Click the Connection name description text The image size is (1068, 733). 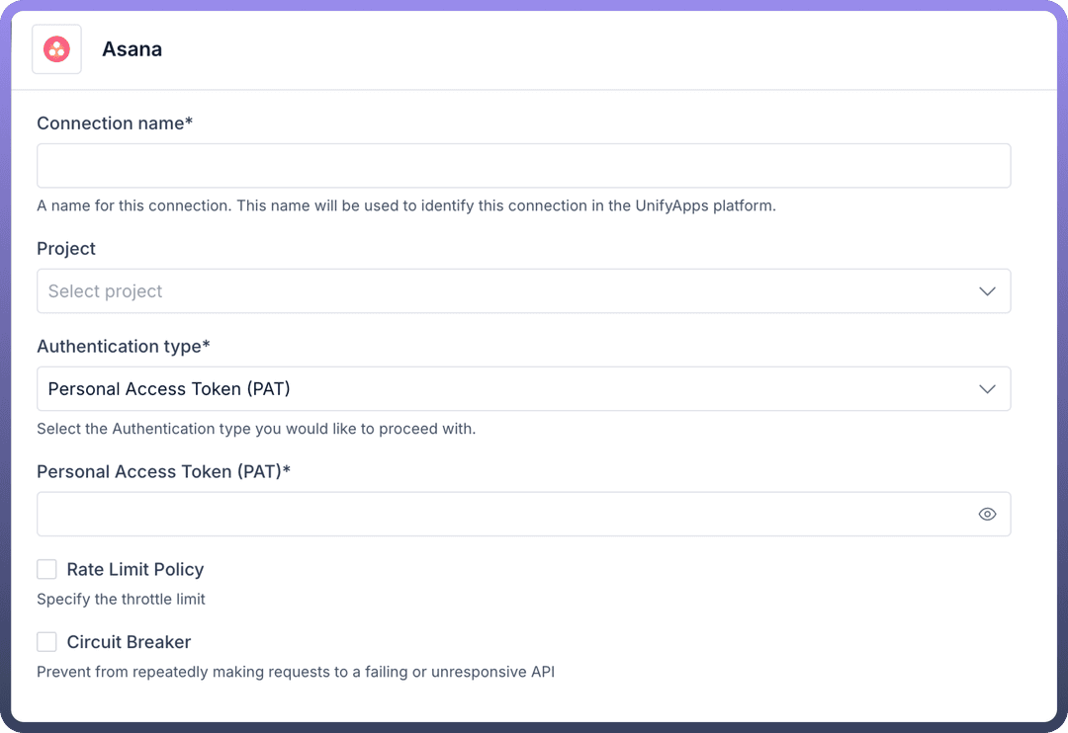(405, 206)
